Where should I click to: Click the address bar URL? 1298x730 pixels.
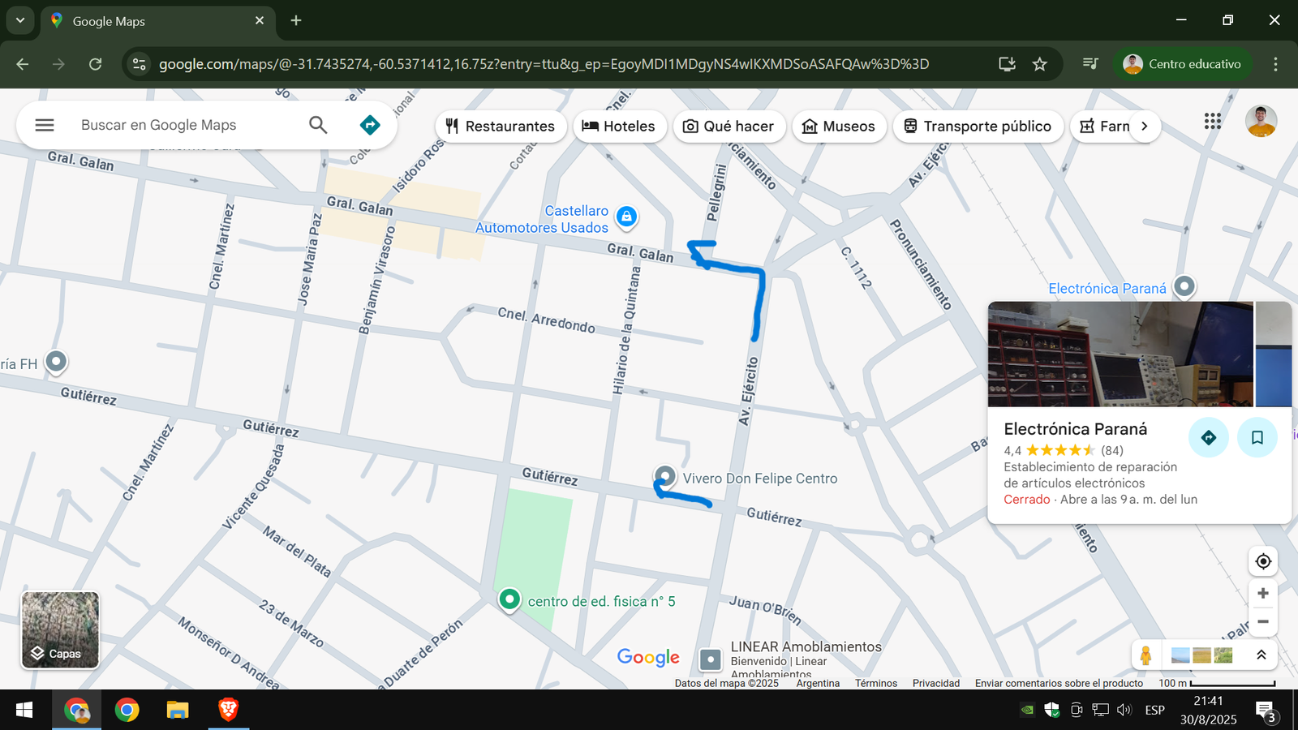(544, 64)
